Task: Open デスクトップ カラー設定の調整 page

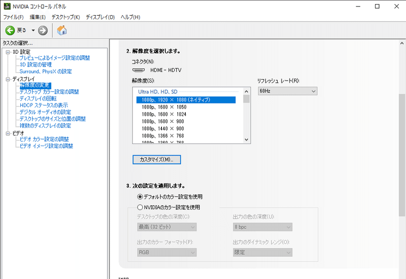Action: point(49,92)
